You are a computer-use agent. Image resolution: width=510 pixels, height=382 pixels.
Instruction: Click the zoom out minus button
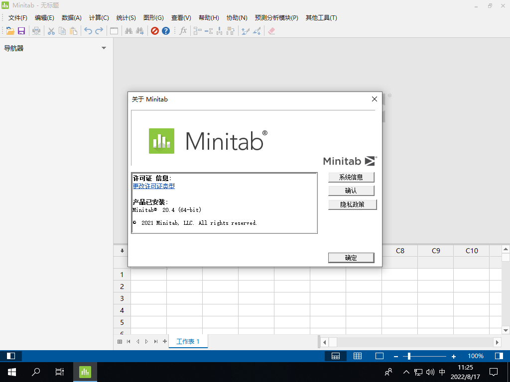pyautogui.click(x=396, y=356)
